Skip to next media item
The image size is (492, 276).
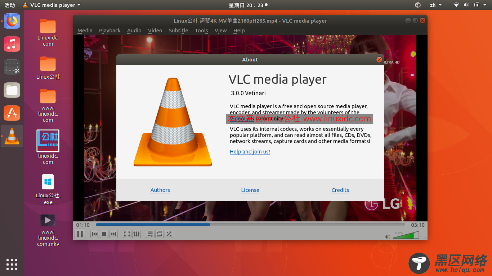coord(113,234)
